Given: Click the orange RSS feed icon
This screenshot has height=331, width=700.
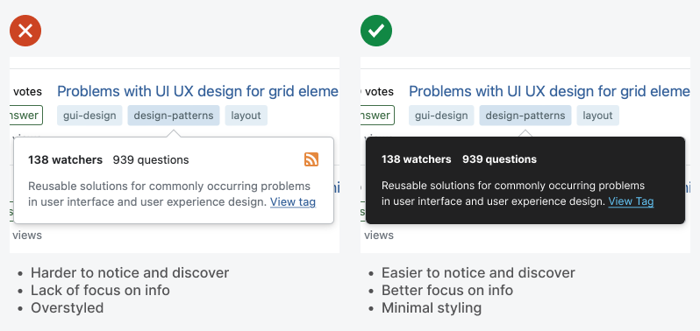Looking at the screenshot, I should (x=311, y=159).
